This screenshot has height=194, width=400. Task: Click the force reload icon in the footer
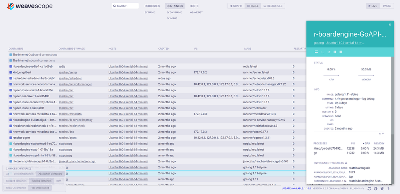point(369,189)
